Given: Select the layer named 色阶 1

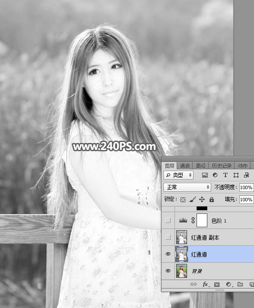Looking at the screenshot, I should [x=219, y=221].
